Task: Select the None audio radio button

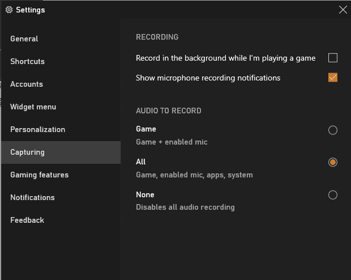Action: [333, 195]
